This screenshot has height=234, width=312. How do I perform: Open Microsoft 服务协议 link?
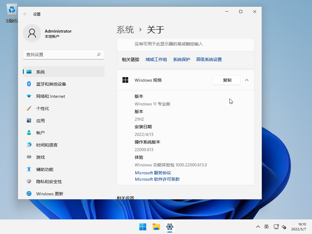[153, 172]
